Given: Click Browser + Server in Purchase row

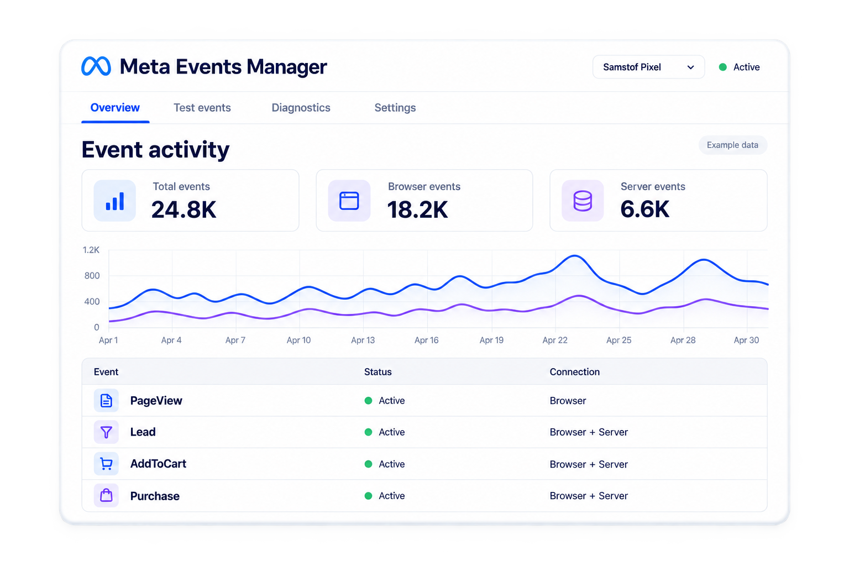Looking at the screenshot, I should [x=589, y=496].
